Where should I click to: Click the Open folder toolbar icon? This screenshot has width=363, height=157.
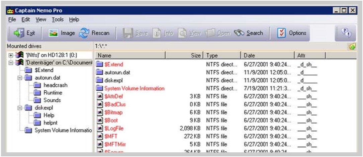click(x=210, y=33)
